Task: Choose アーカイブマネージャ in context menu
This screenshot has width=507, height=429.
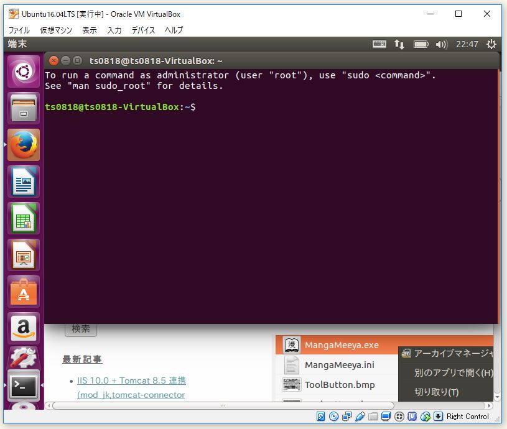Action: (x=447, y=353)
